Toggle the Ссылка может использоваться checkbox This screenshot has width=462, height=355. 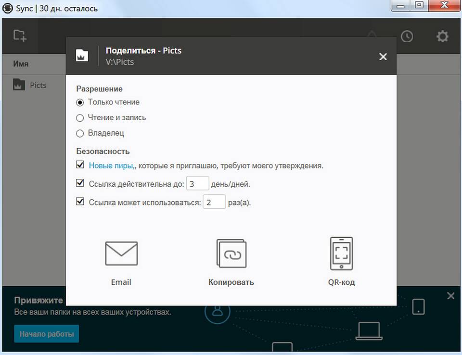[x=80, y=202]
